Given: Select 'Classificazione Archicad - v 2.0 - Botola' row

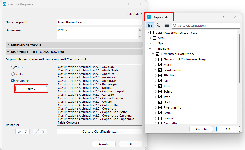Looking at the screenshot, I should pos(84,88).
